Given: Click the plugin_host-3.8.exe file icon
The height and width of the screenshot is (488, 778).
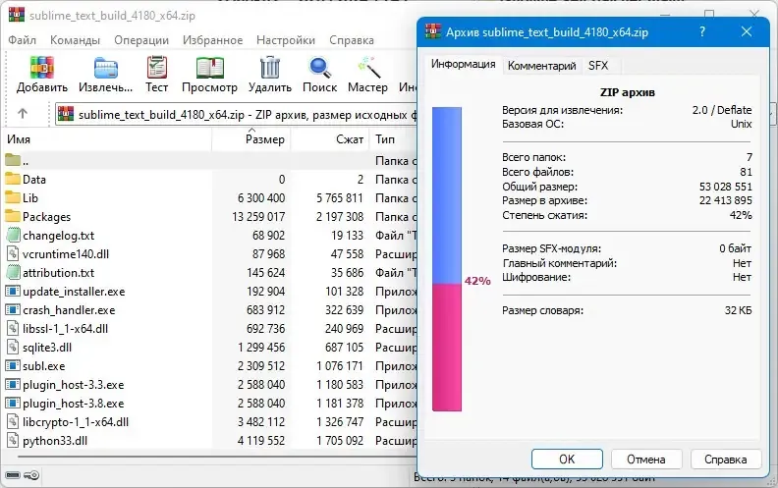Looking at the screenshot, I should (13, 404).
